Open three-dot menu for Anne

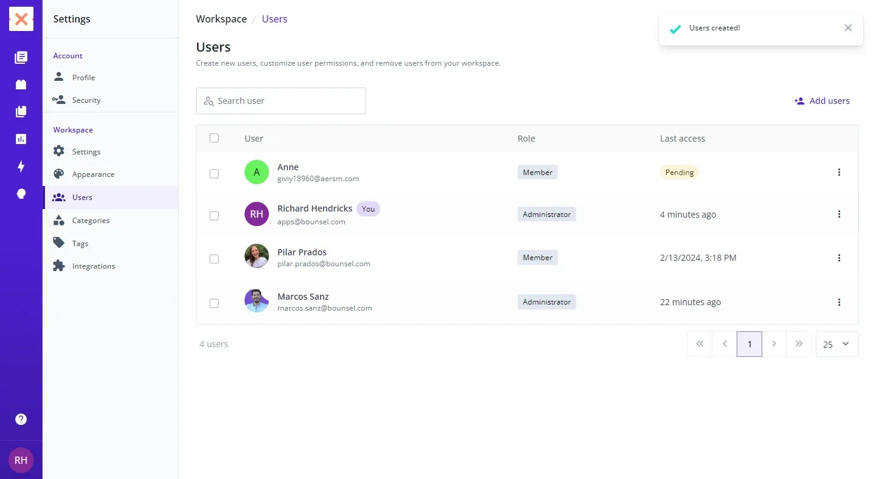tap(839, 172)
